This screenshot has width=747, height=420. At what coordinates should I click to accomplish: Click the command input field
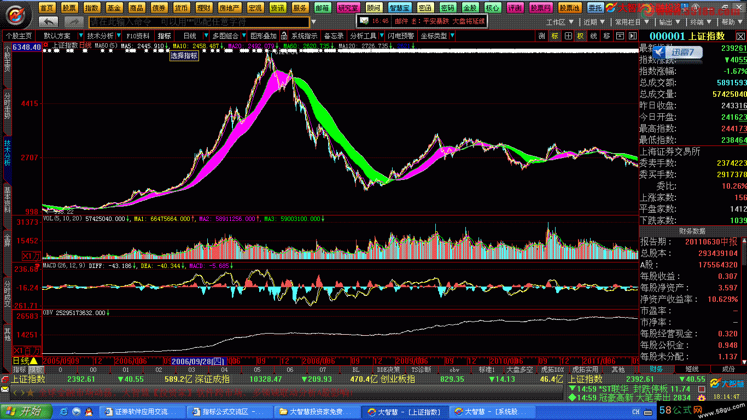(199, 22)
